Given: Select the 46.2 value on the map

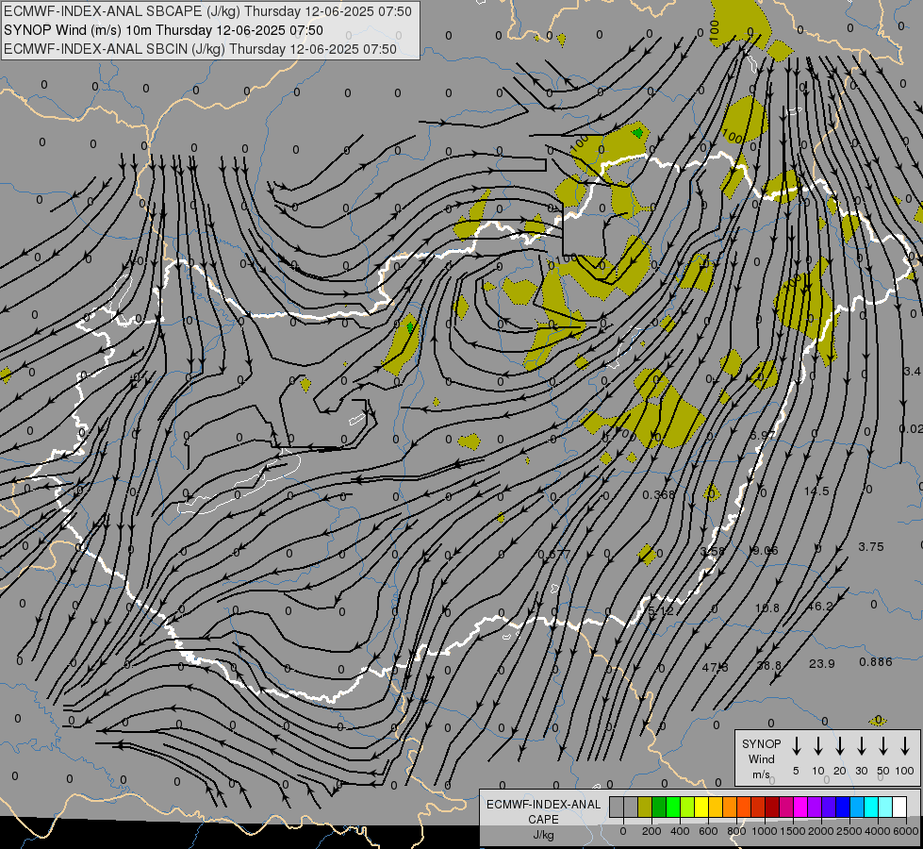Looking at the screenshot, I should 820,607.
